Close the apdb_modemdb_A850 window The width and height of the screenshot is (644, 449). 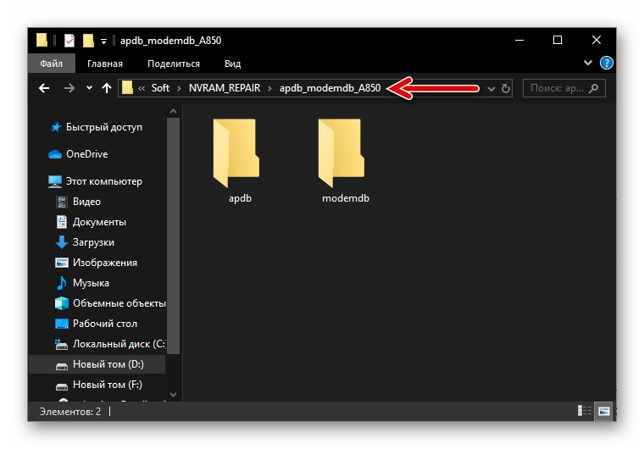(596, 41)
